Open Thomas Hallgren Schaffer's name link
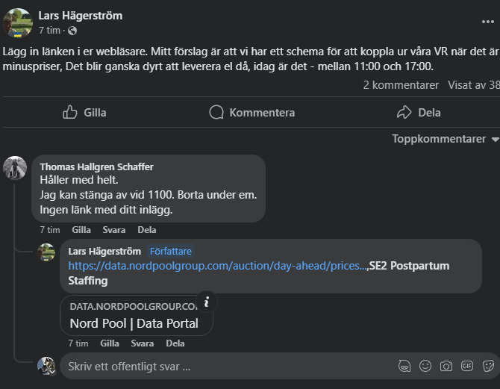500x389 pixels. point(96,167)
